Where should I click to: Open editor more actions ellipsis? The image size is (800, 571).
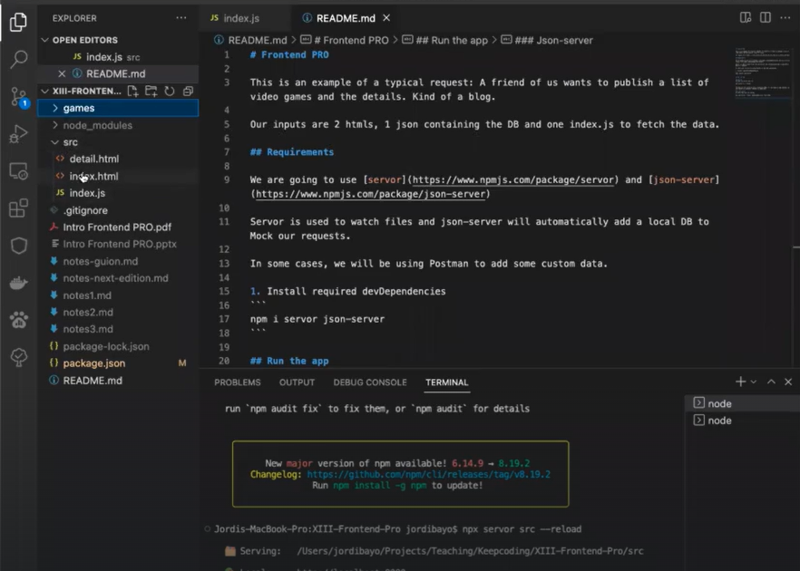785,18
